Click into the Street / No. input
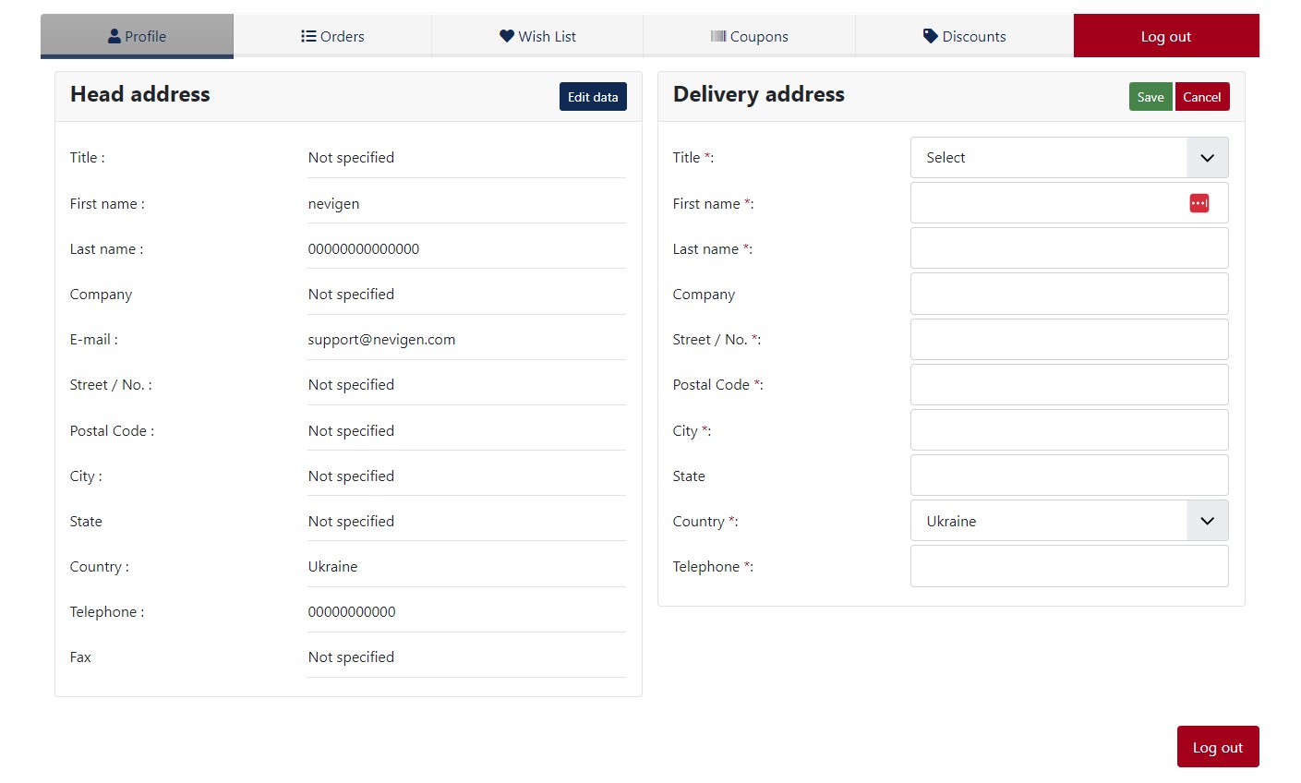1301x783 pixels. click(x=1068, y=339)
